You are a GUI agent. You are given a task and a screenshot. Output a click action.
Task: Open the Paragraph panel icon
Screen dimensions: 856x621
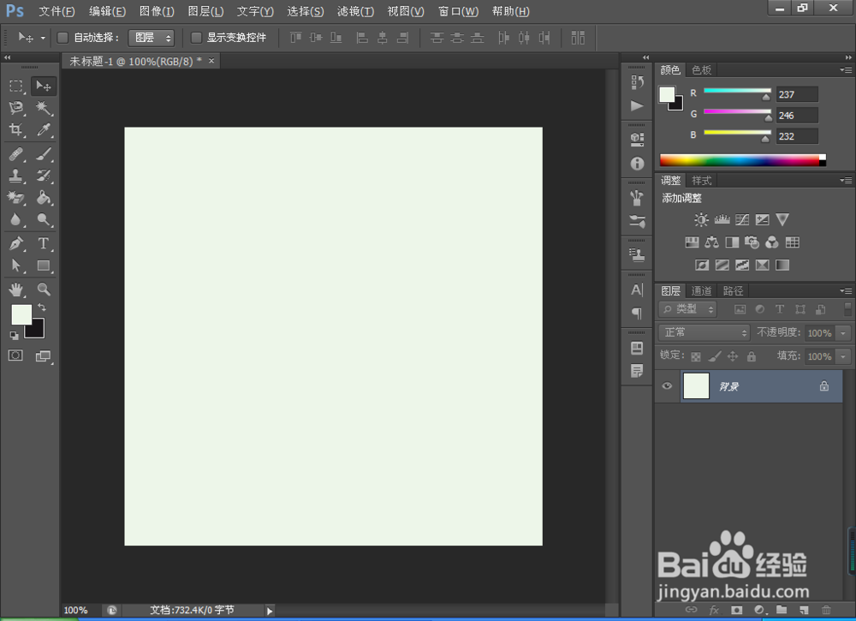tap(637, 313)
